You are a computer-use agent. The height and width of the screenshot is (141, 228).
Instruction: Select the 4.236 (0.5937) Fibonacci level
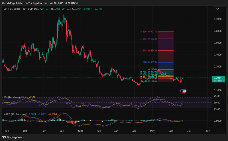[x=148, y=32]
